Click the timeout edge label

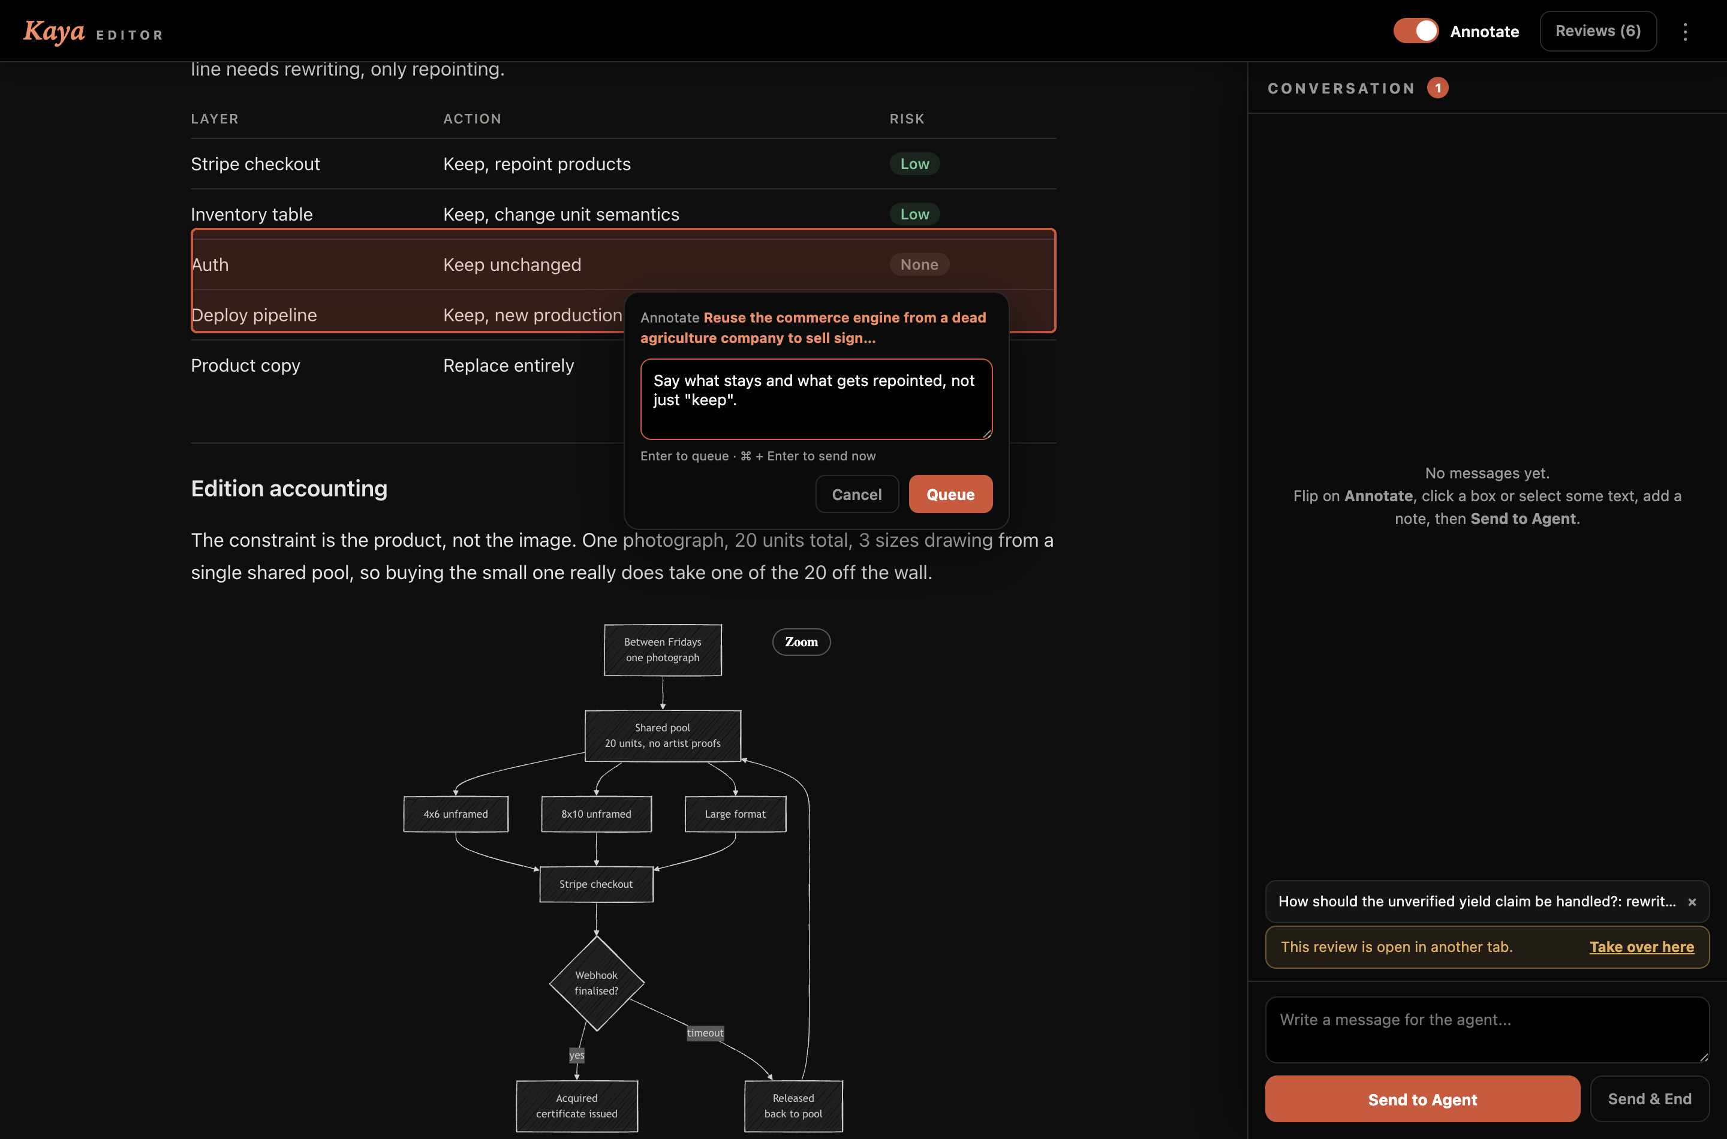705,1033
